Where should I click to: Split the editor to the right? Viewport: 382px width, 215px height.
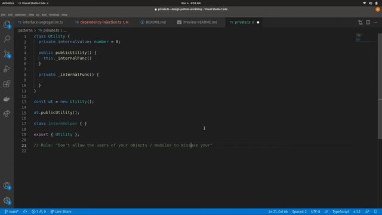coord(368,23)
